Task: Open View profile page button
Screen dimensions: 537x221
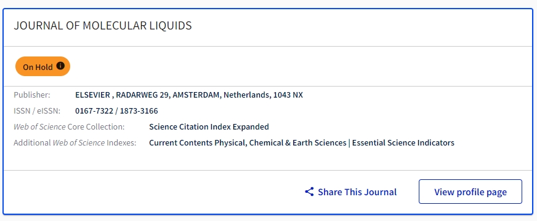Action: (x=470, y=192)
